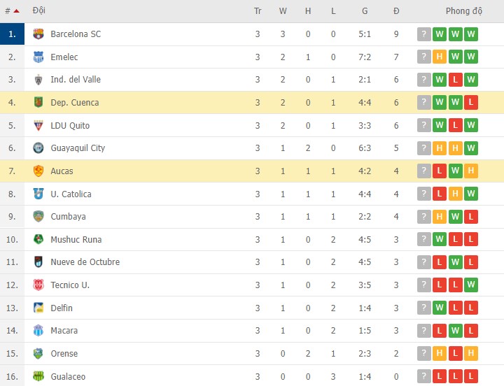Sort standings by goals column G

(x=365, y=11)
